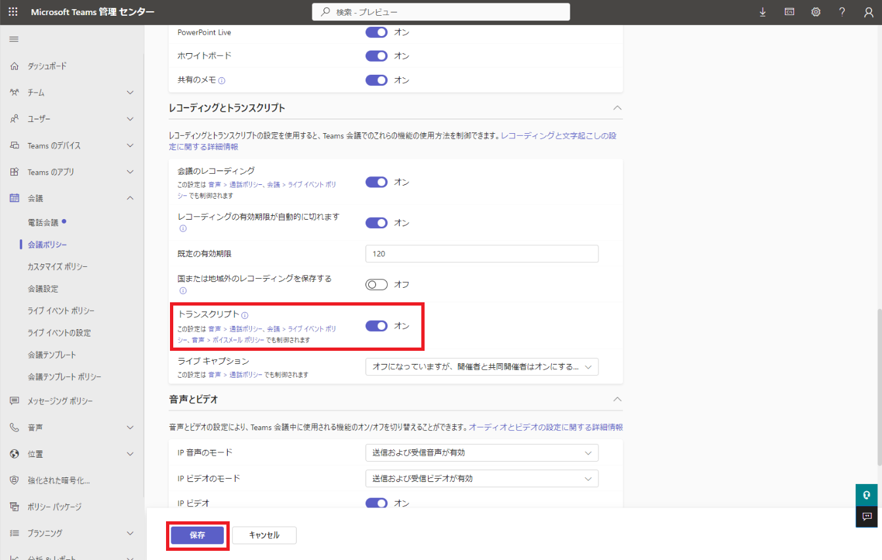Collapse the レコーディングとトランスクリプト section
The image size is (882, 560).
(x=616, y=108)
